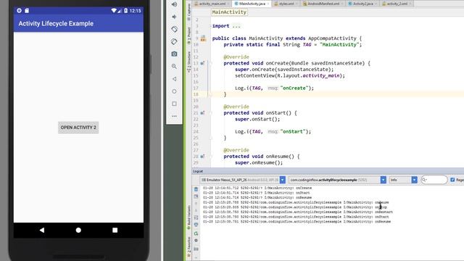Image resolution: width=464 pixels, height=261 pixels.
Task: Select the MainActivity.java editor tab
Action: [x=252, y=4]
